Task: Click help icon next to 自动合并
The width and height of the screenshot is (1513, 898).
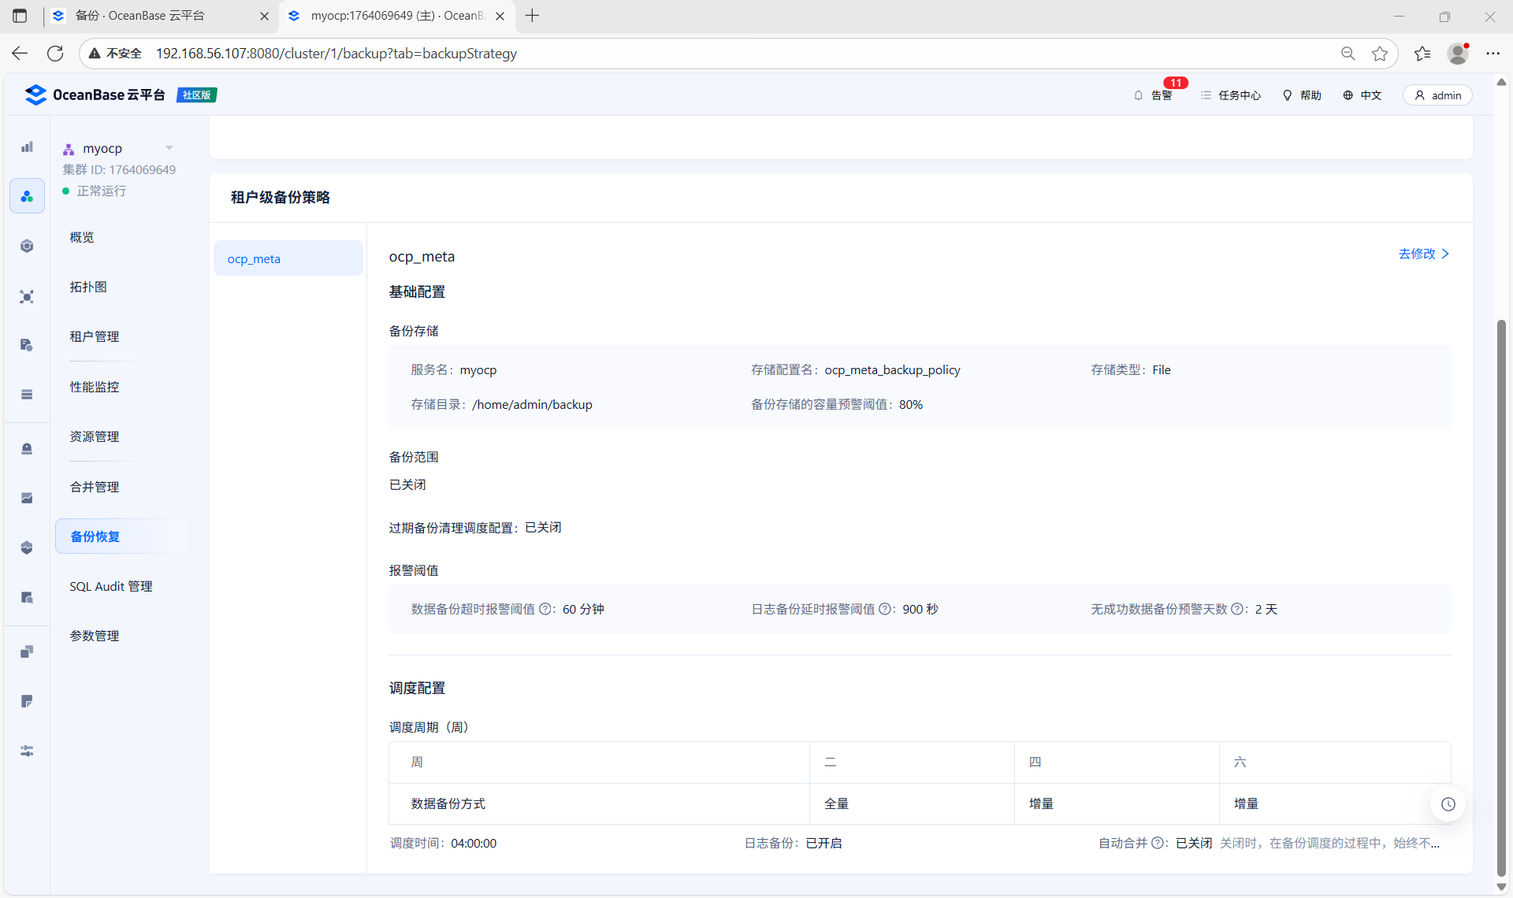Action: click(x=1158, y=843)
